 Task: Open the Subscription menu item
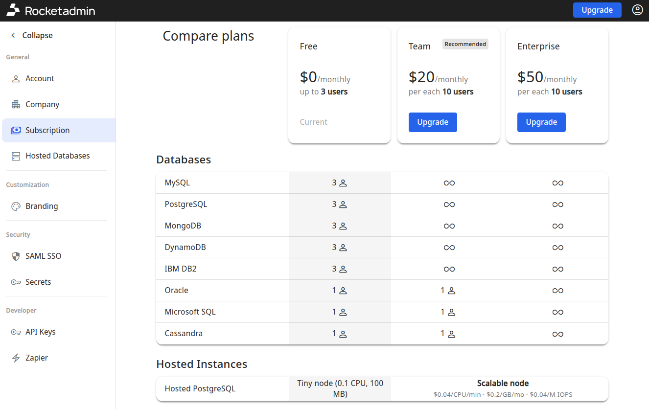(47, 131)
